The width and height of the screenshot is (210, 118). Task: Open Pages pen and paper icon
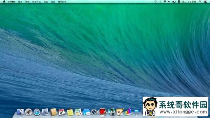point(120,112)
